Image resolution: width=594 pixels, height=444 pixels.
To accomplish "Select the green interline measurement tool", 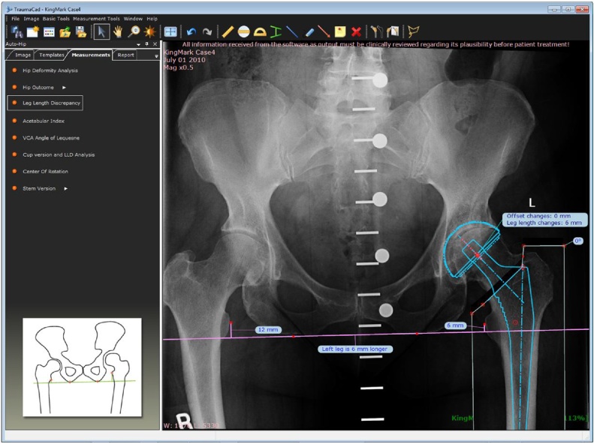I will pyautogui.click(x=276, y=32).
